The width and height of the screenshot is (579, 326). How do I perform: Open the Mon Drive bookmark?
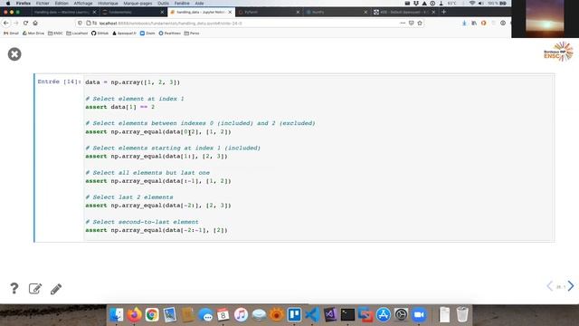(33, 34)
